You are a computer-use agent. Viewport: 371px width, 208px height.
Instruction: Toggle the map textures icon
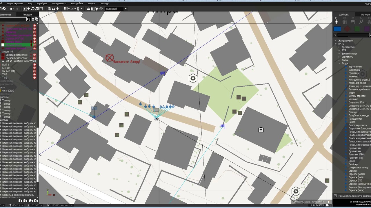pos(92,9)
